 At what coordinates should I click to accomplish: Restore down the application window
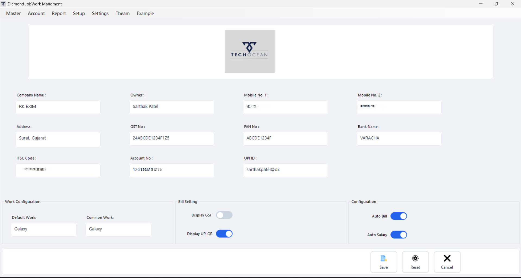click(x=497, y=4)
